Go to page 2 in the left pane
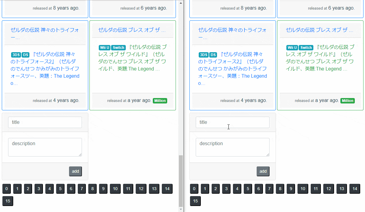 (x=28, y=189)
